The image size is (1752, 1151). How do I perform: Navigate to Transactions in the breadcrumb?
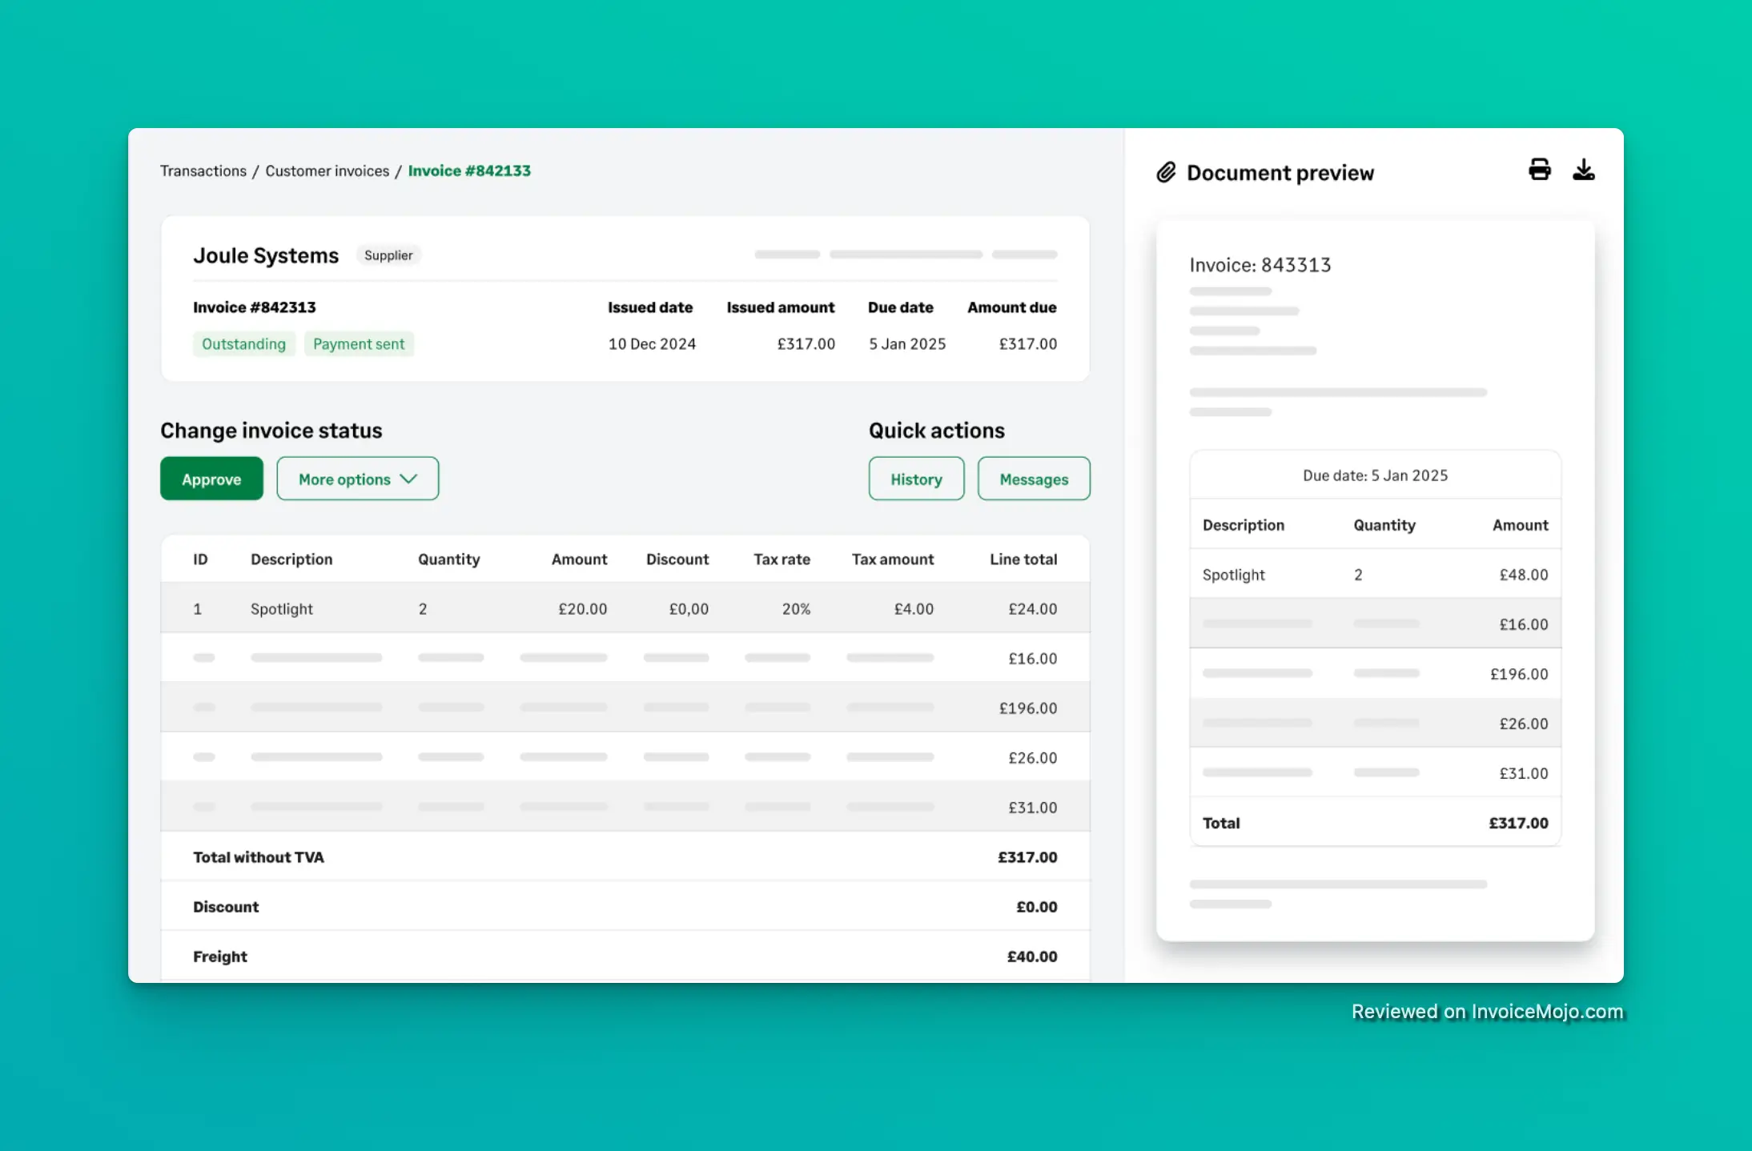tap(203, 170)
